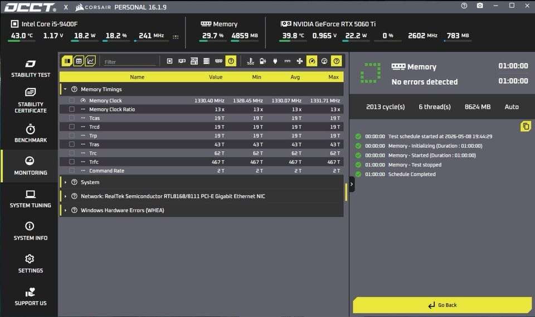Toggle the power plug sensor type filter

275,61
